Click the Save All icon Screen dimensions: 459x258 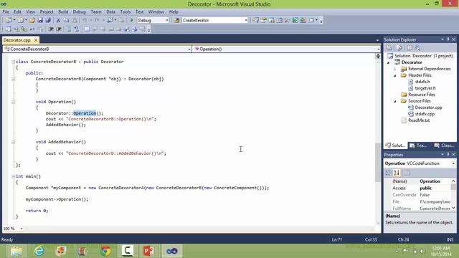48,20
